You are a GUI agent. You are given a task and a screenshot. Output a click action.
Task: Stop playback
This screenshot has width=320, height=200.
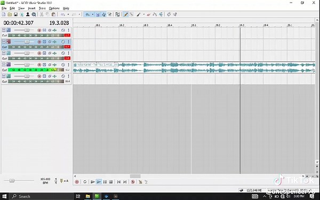[111, 182]
